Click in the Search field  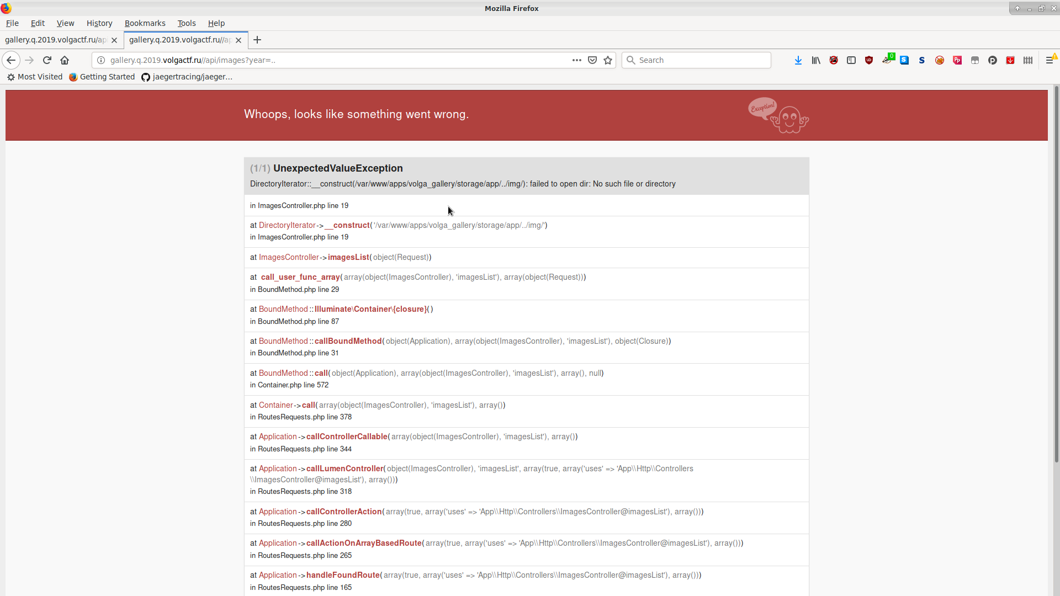click(x=696, y=60)
